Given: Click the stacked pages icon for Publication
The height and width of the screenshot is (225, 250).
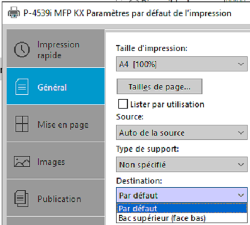Looking at the screenshot, I should click(x=22, y=199).
